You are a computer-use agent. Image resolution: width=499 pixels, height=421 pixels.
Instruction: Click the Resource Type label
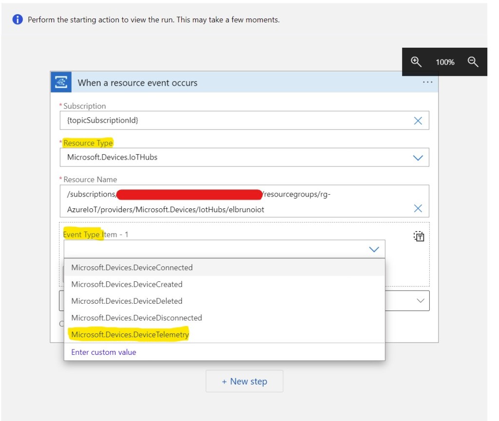click(x=88, y=143)
